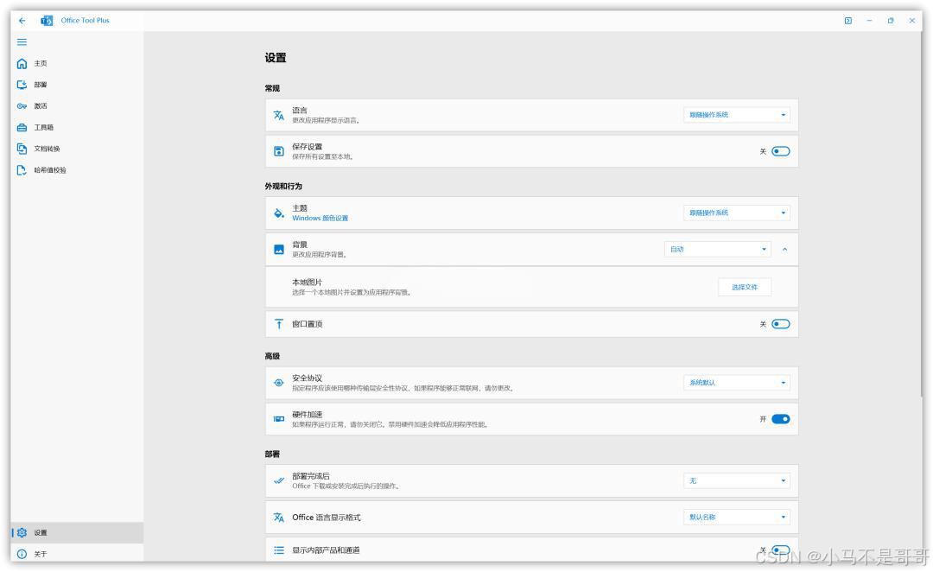Go to 主页 in the sidebar

(x=77, y=63)
